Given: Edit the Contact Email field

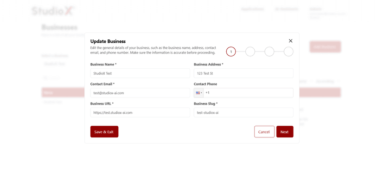Looking at the screenshot, I should pyautogui.click(x=140, y=93).
